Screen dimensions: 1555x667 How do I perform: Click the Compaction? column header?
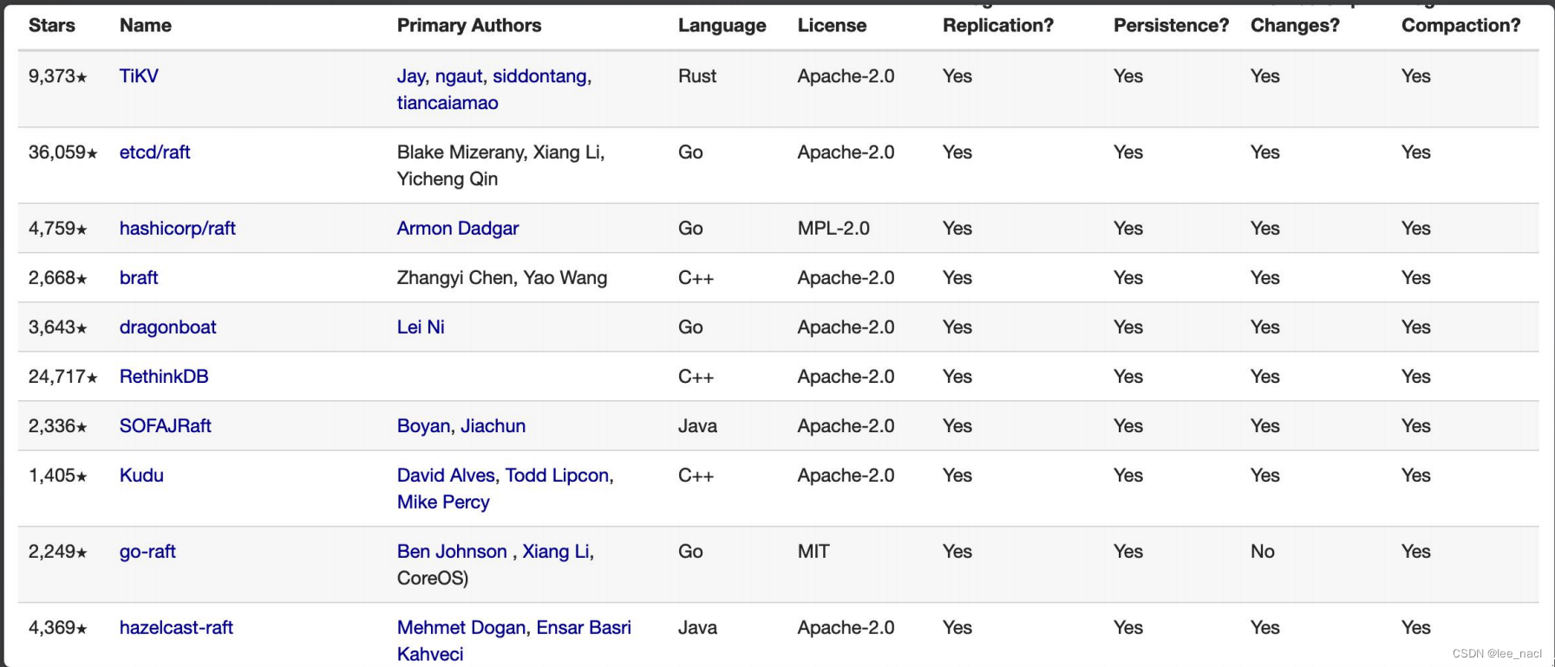point(1460,26)
